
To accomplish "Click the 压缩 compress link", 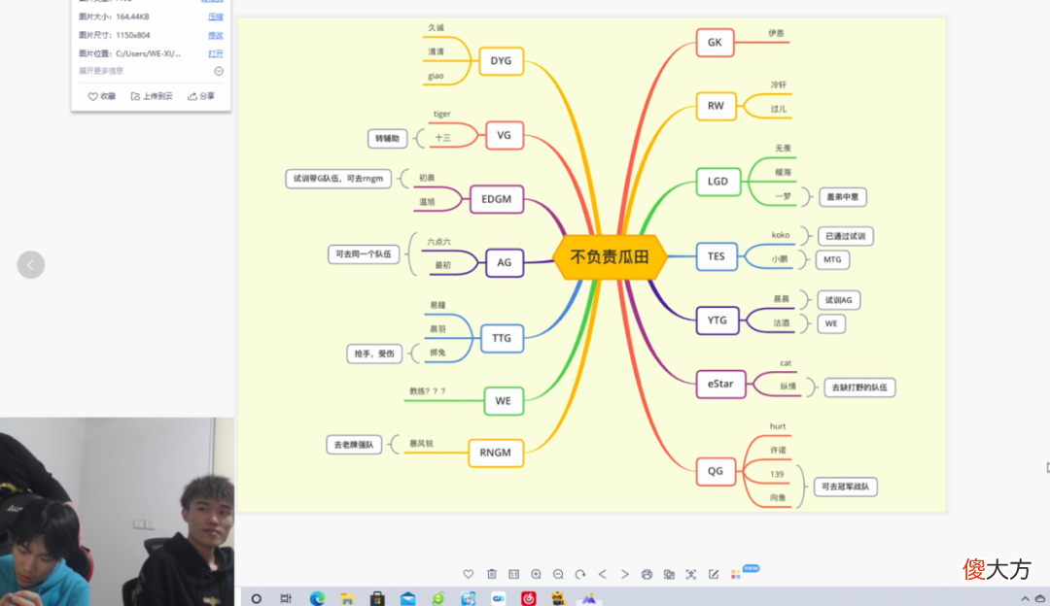I will click(216, 17).
